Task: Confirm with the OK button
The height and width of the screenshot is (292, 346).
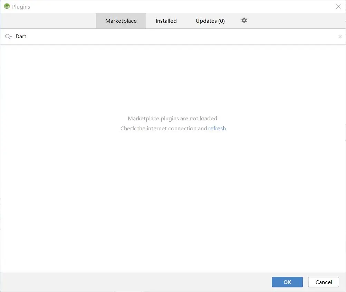Action: [287, 282]
